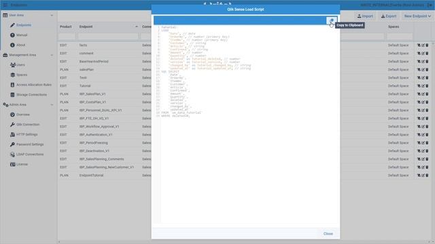Click Default Space in the EndpointTutorial row
Viewport: 435px width, 244px height.
coord(398,176)
